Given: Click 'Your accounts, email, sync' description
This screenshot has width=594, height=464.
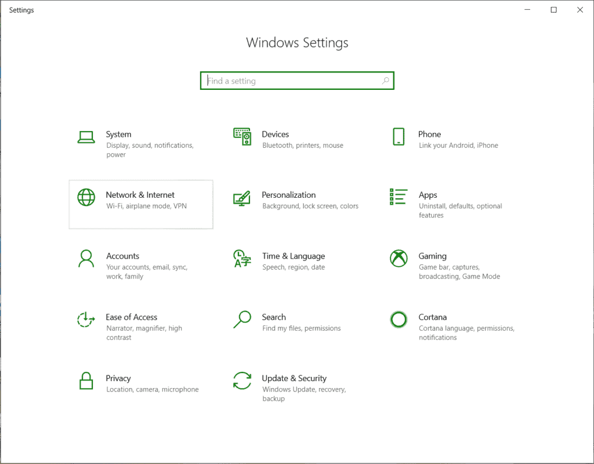Looking at the screenshot, I should point(147,271).
